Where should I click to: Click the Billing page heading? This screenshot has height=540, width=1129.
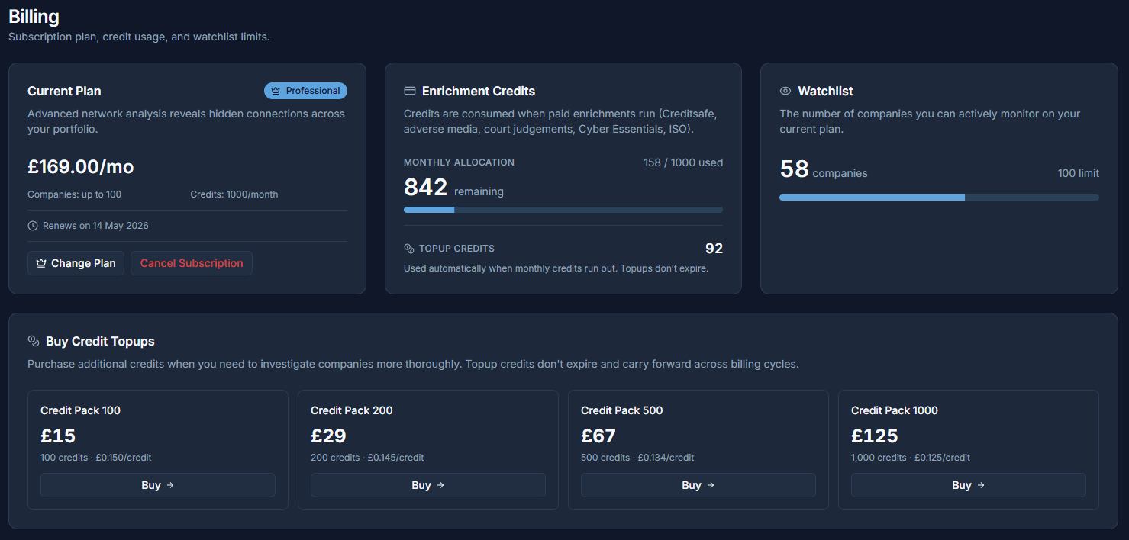click(34, 16)
